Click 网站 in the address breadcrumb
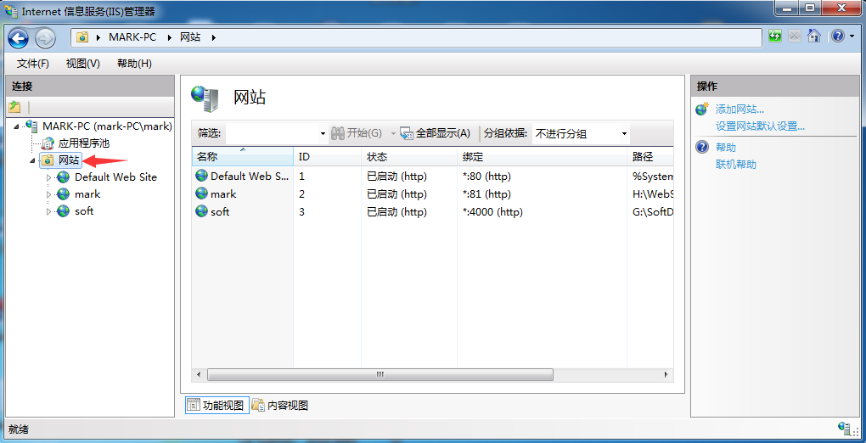 coord(190,37)
